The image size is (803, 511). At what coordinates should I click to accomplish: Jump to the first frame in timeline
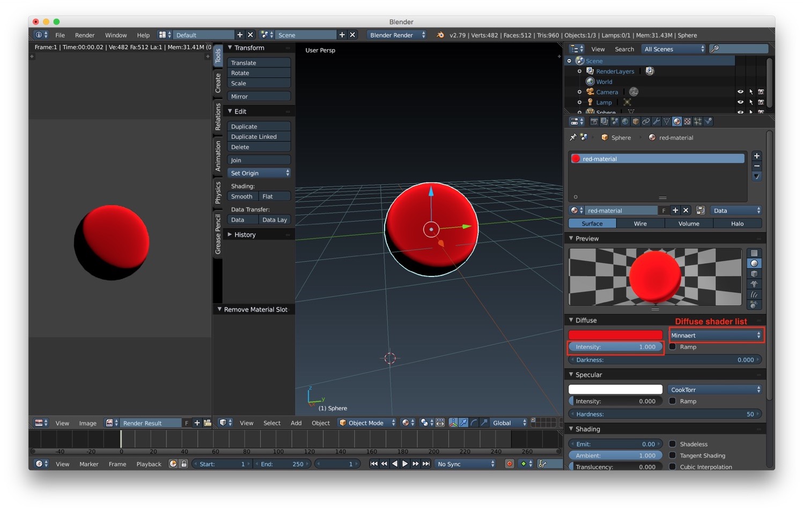[x=374, y=464]
